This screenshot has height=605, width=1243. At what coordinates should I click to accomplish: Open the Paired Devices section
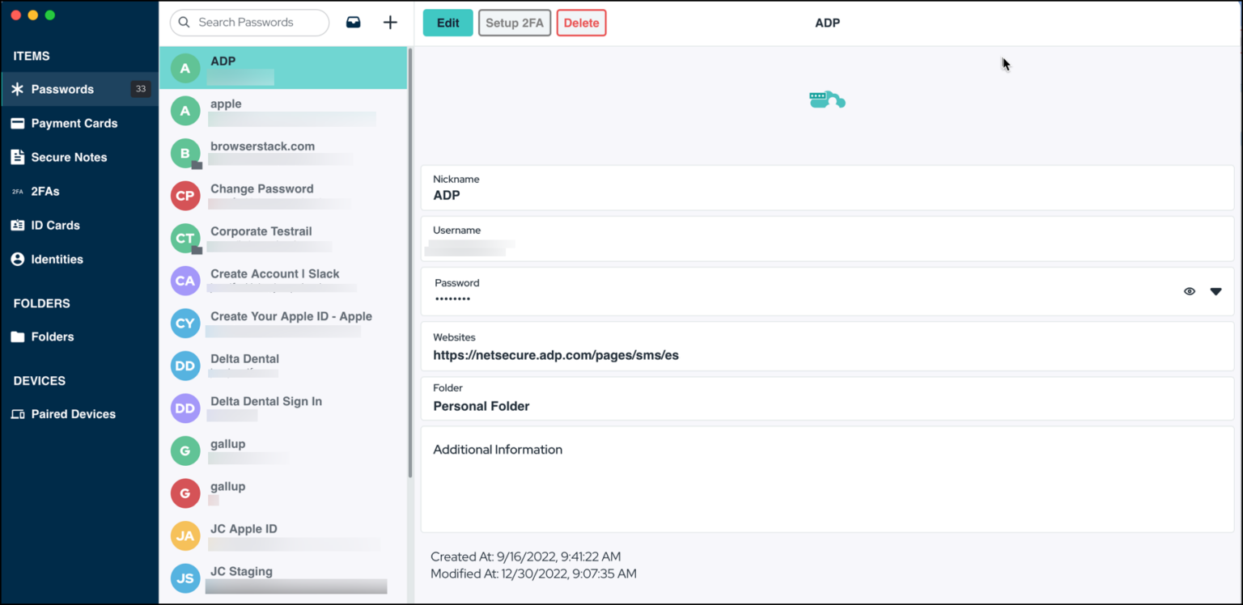pyautogui.click(x=74, y=413)
